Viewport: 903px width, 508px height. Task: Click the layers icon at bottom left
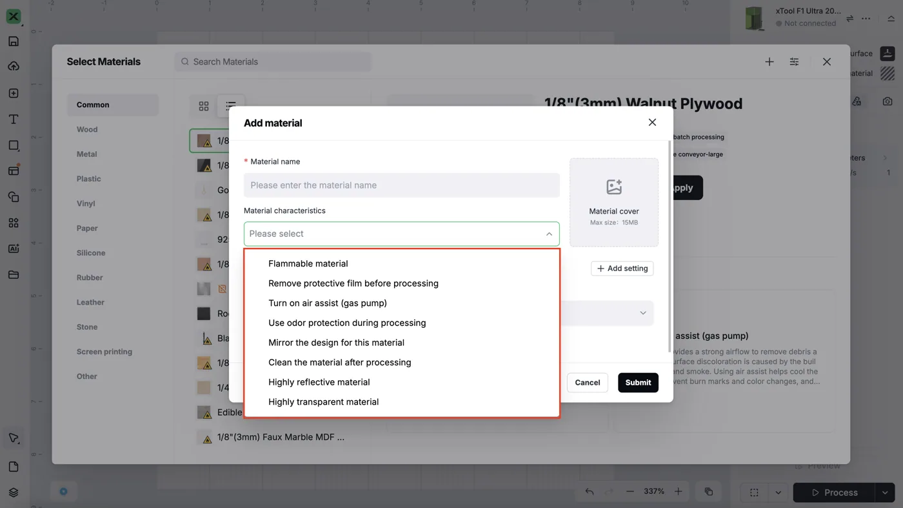14,493
